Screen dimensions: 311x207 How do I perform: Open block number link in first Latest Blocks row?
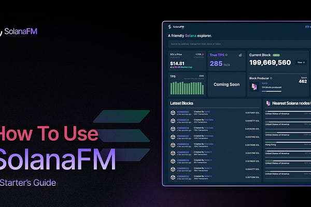pyautogui.click(x=183, y=112)
